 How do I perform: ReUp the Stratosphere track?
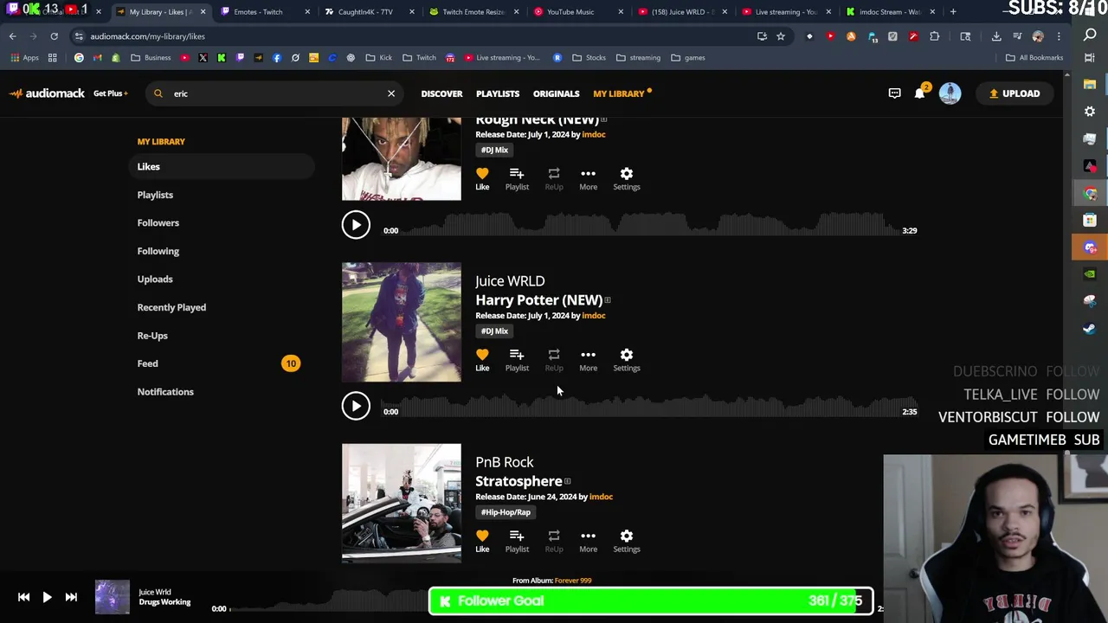(554, 541)
